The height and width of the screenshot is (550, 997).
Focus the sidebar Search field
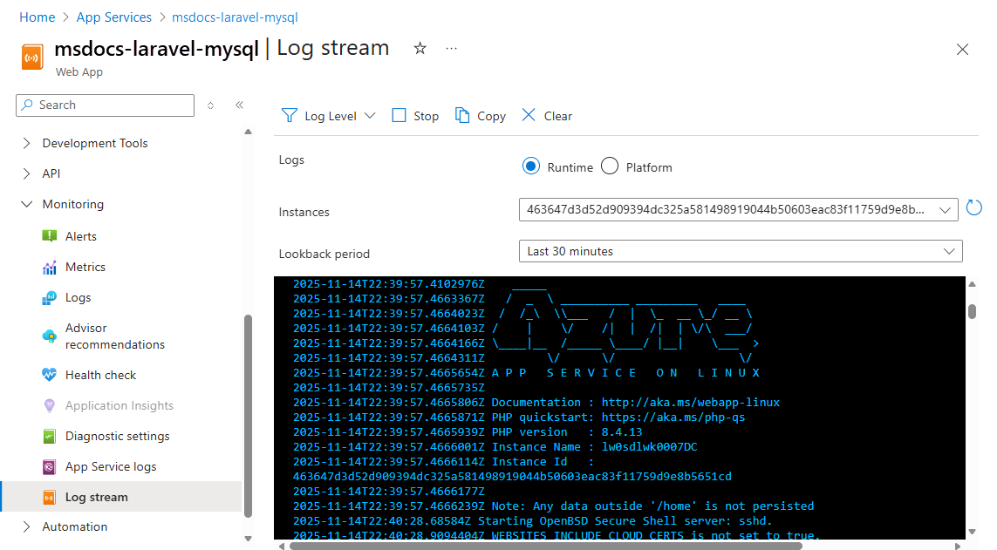point(105,105)
